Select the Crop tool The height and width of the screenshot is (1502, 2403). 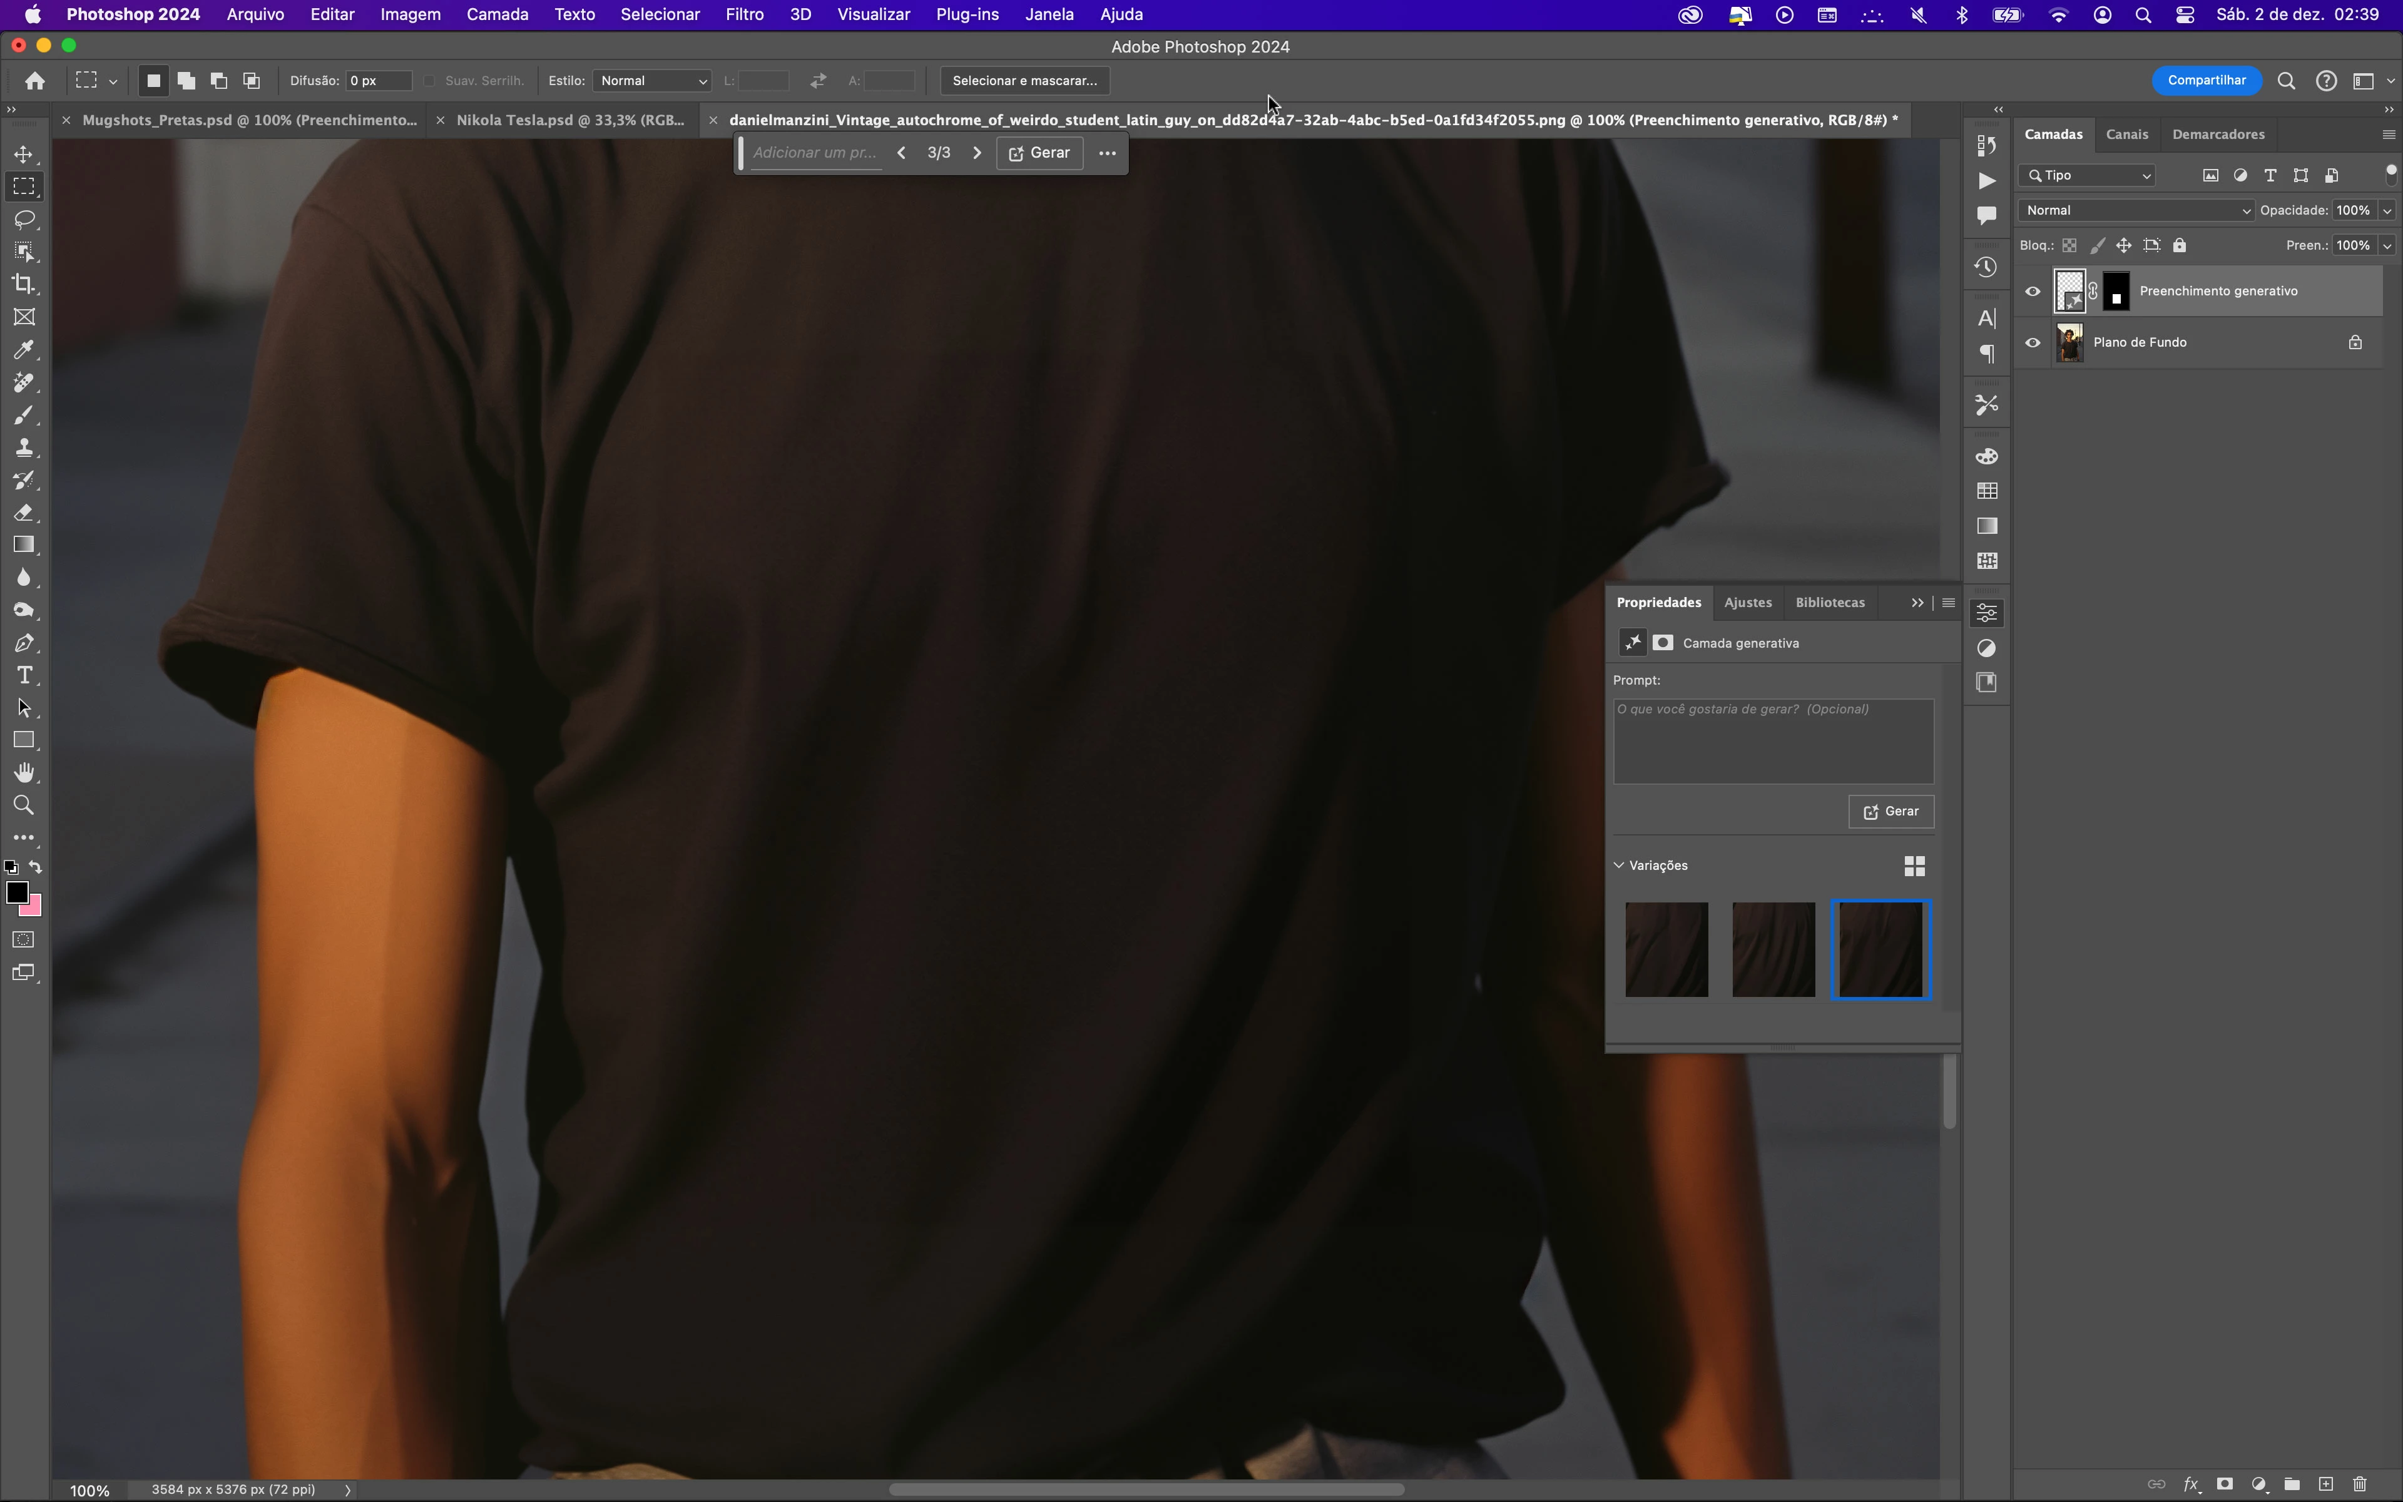[24, 284]
